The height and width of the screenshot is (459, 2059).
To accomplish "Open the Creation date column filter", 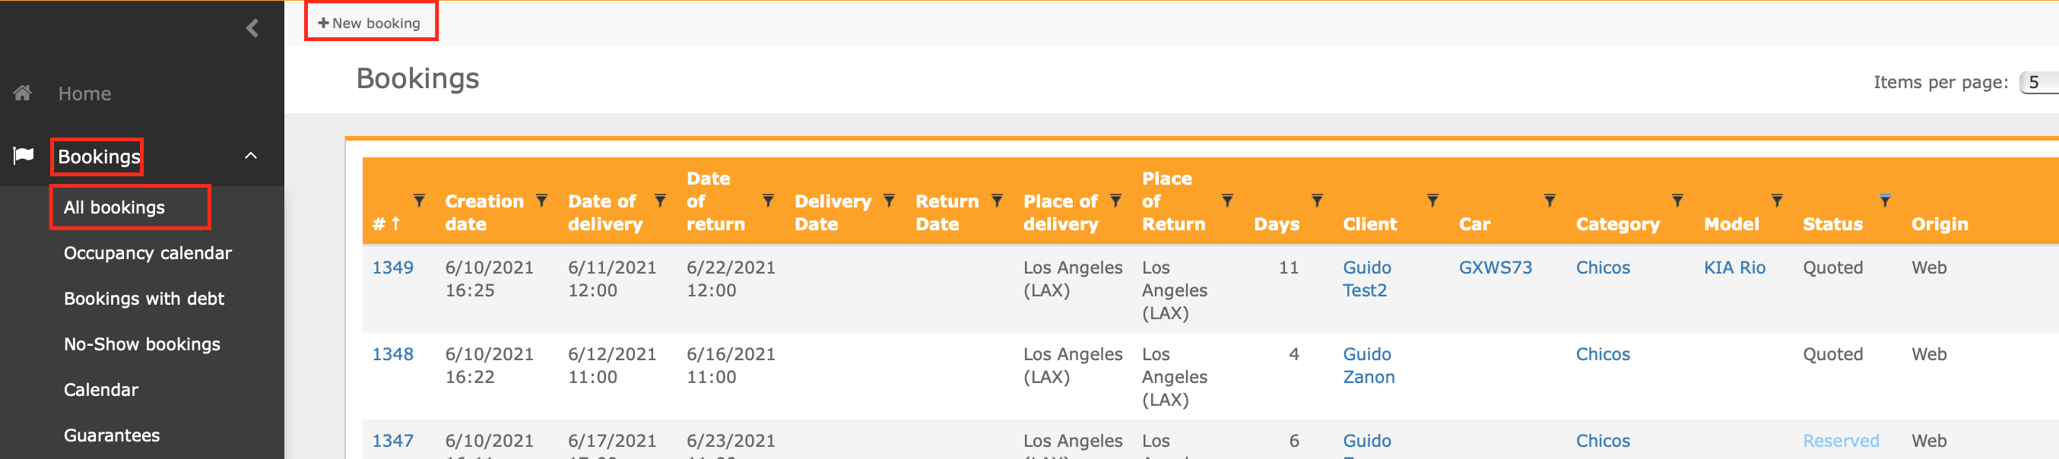I will (x=542, y=201).
